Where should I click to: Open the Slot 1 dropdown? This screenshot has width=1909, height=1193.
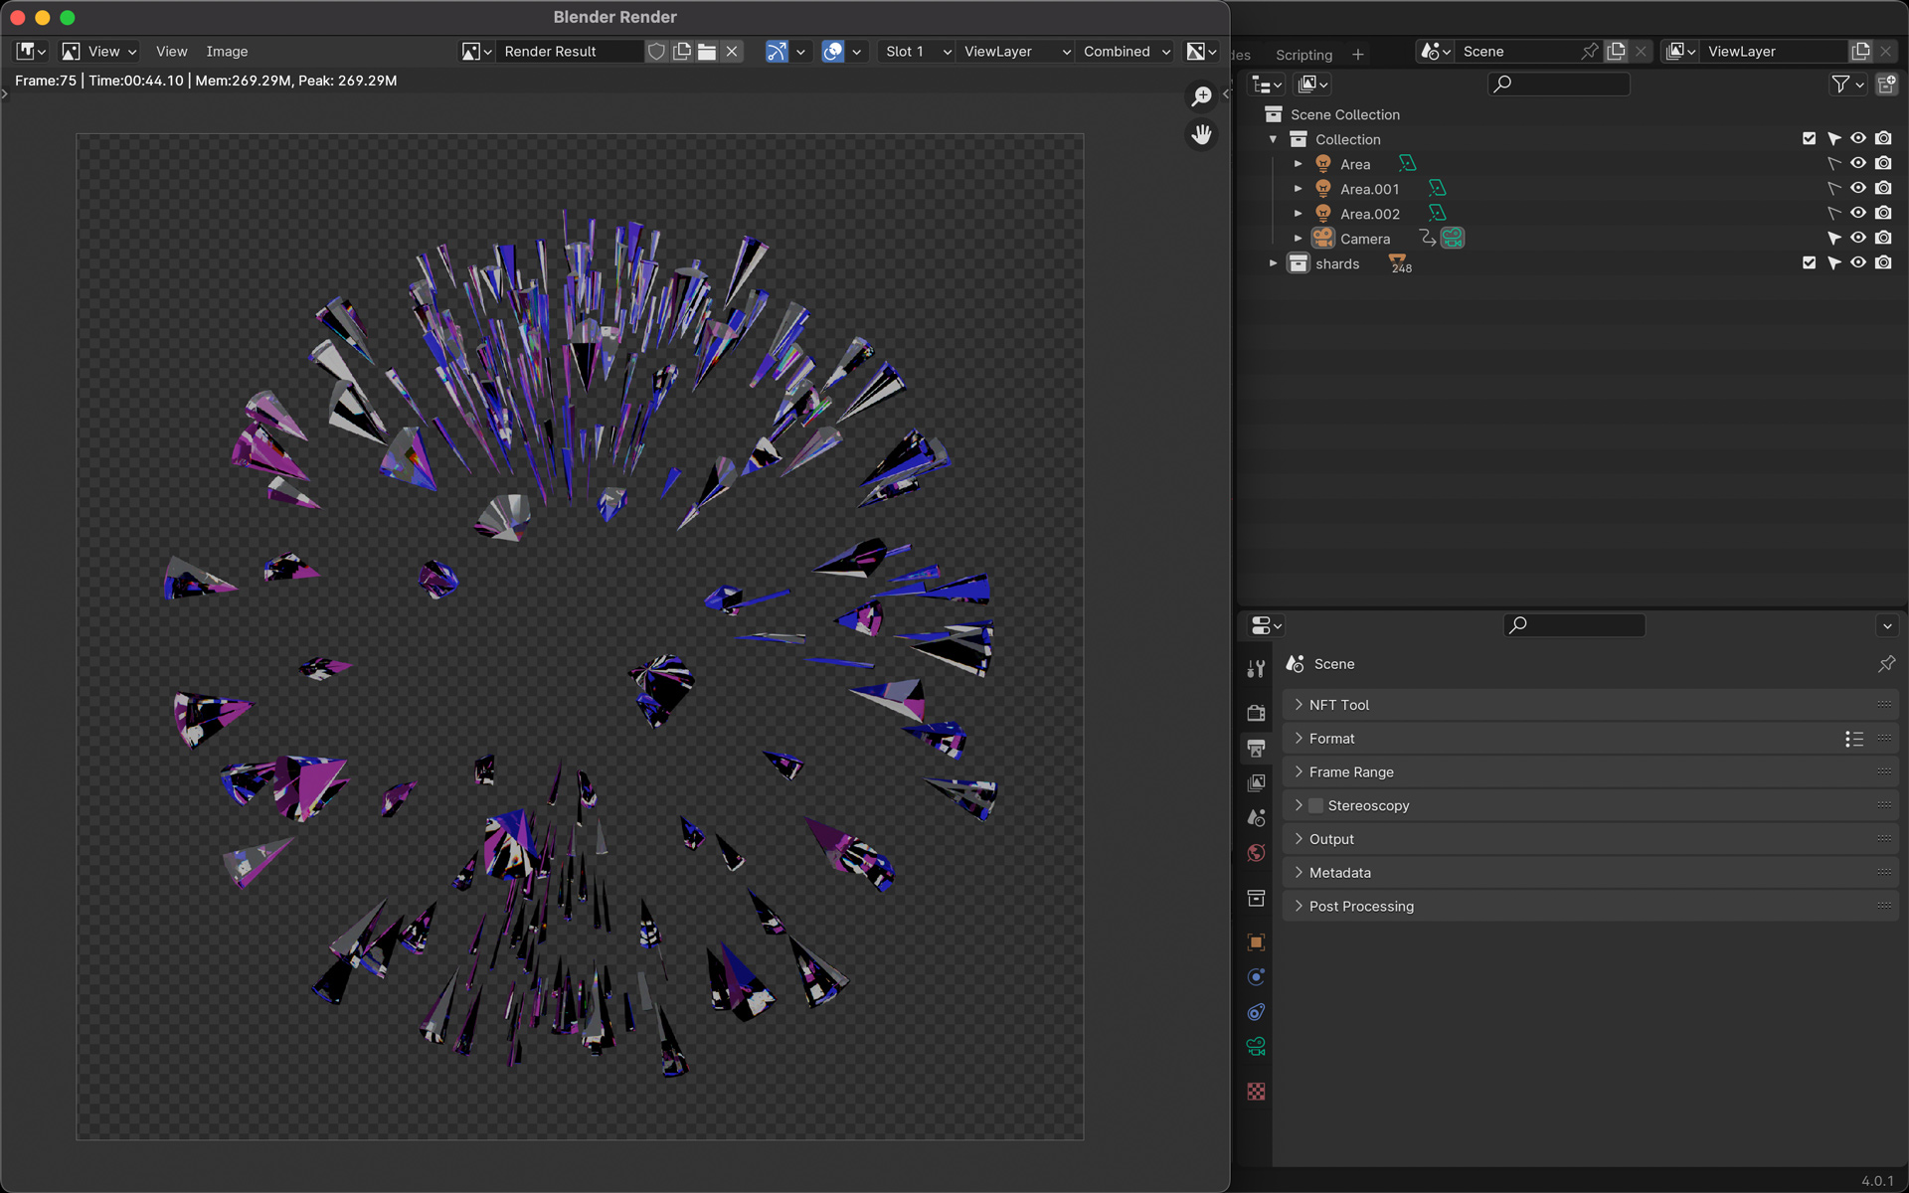coord(914,51)
